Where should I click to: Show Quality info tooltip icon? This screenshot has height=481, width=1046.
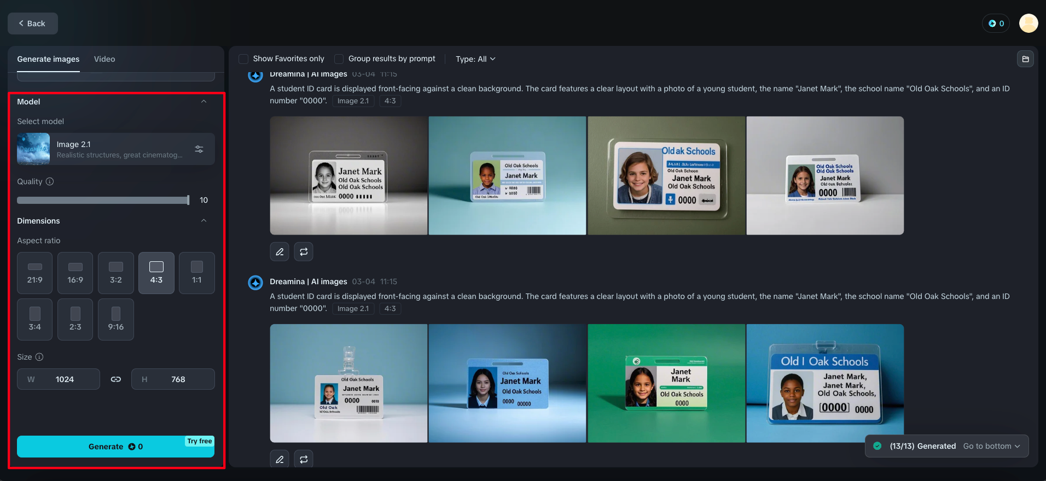(50, 181)
